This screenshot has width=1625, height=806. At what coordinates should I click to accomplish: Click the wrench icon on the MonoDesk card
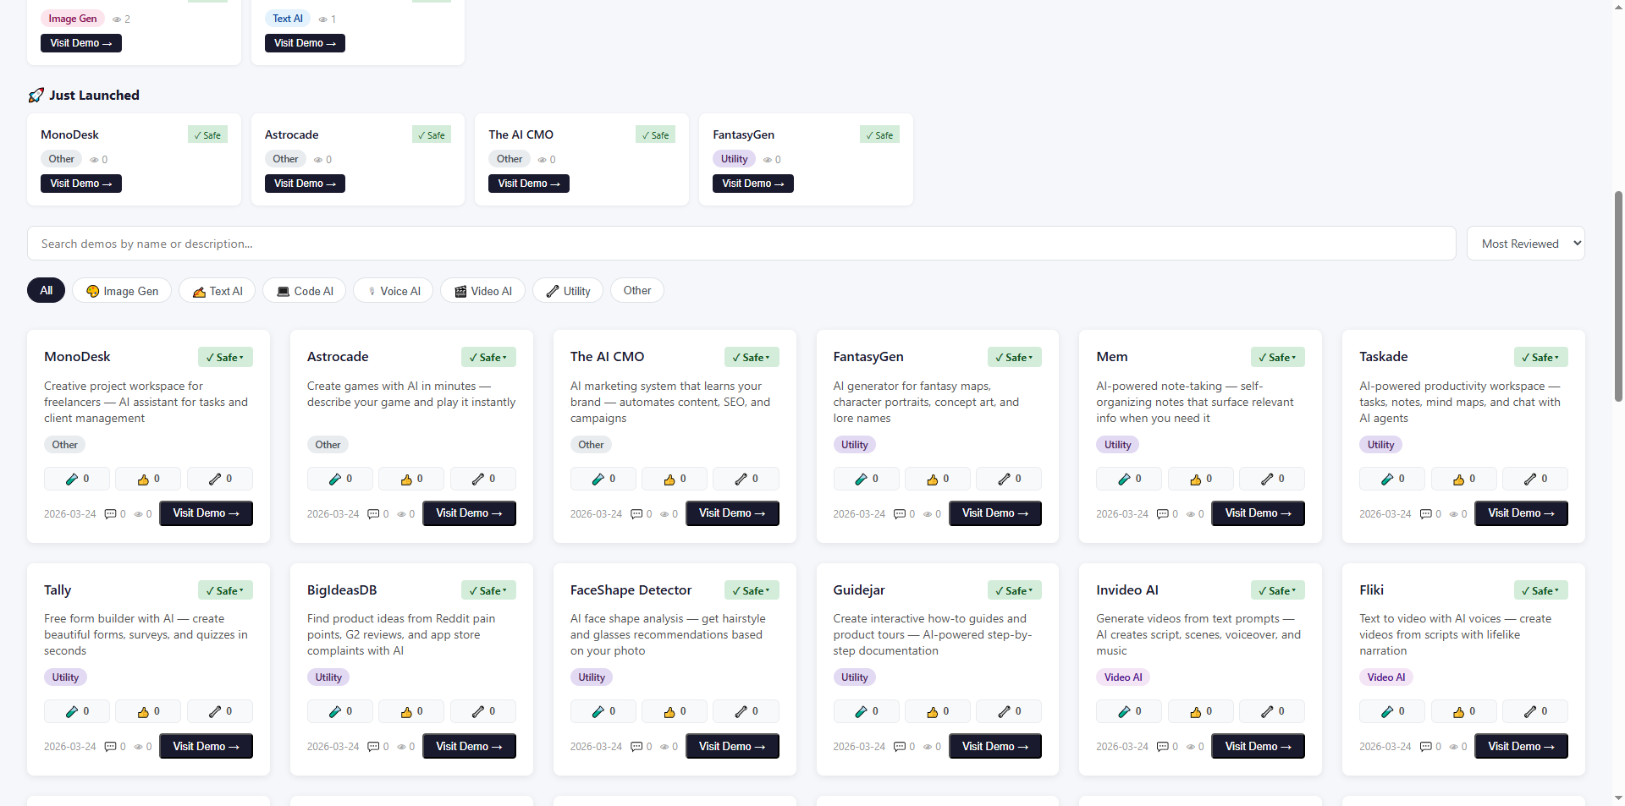pos(215,480)
